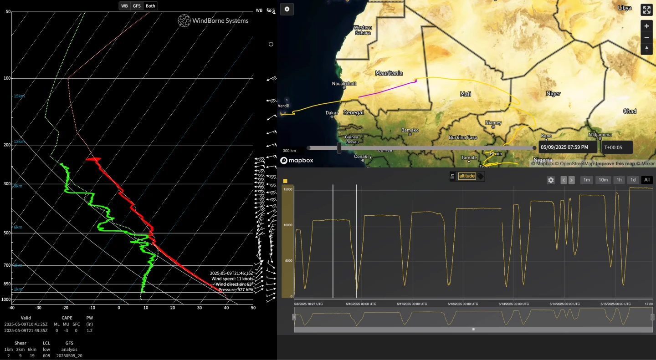Click the purple flight track segment

click(387, 89)
